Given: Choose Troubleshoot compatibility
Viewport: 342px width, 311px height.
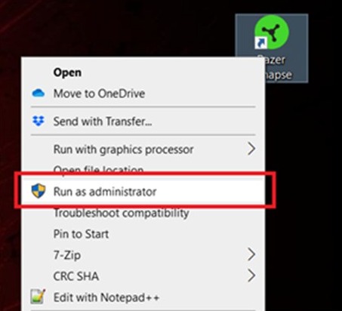Looking at the screenshot, I should click(x=121, y=214).
